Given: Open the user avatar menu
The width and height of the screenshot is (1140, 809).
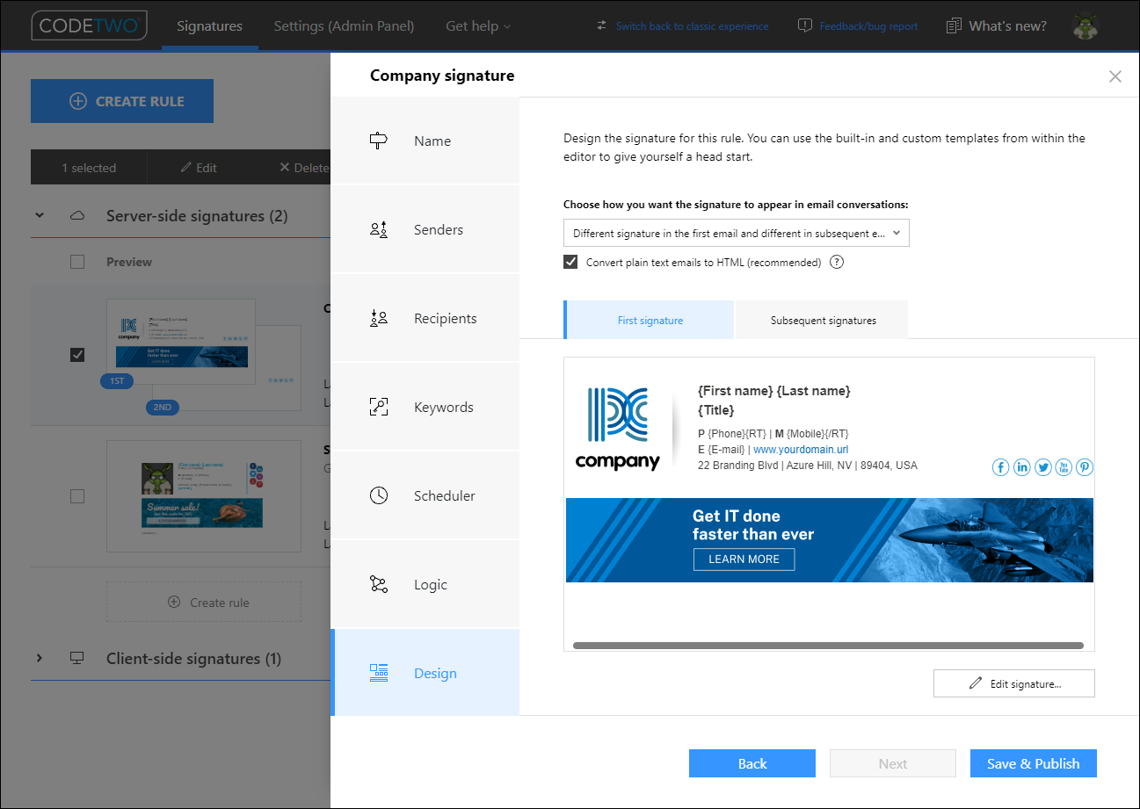Looking at the screenshot, I should 1086,25.
